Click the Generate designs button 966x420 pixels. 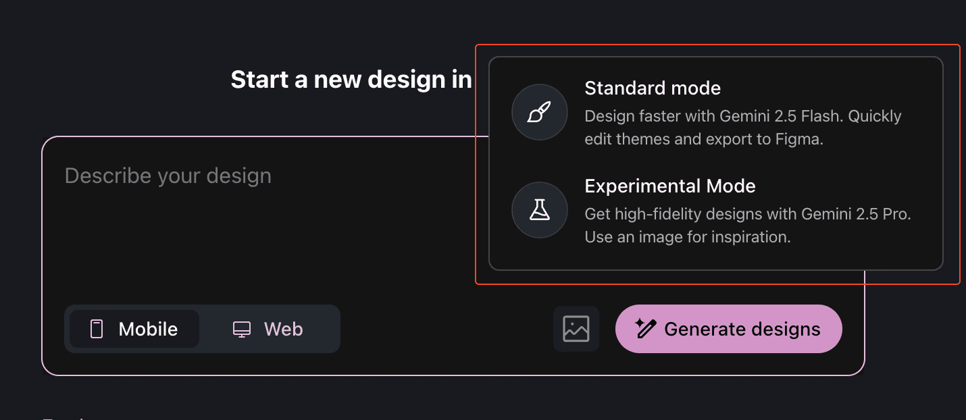point(729,329)
